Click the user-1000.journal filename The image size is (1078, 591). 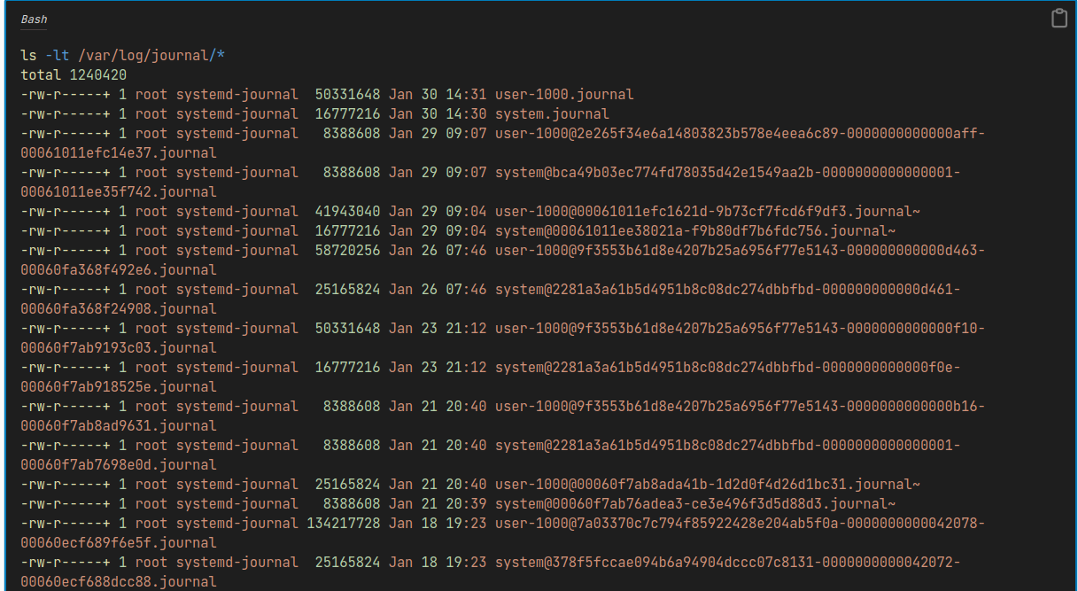[x=564, y=94]
